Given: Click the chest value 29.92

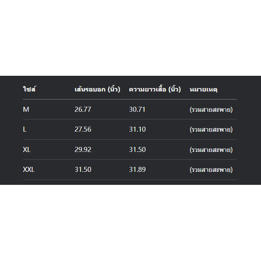Looking at the screenshot, I should pyautogui.click(x=83, y=150).
